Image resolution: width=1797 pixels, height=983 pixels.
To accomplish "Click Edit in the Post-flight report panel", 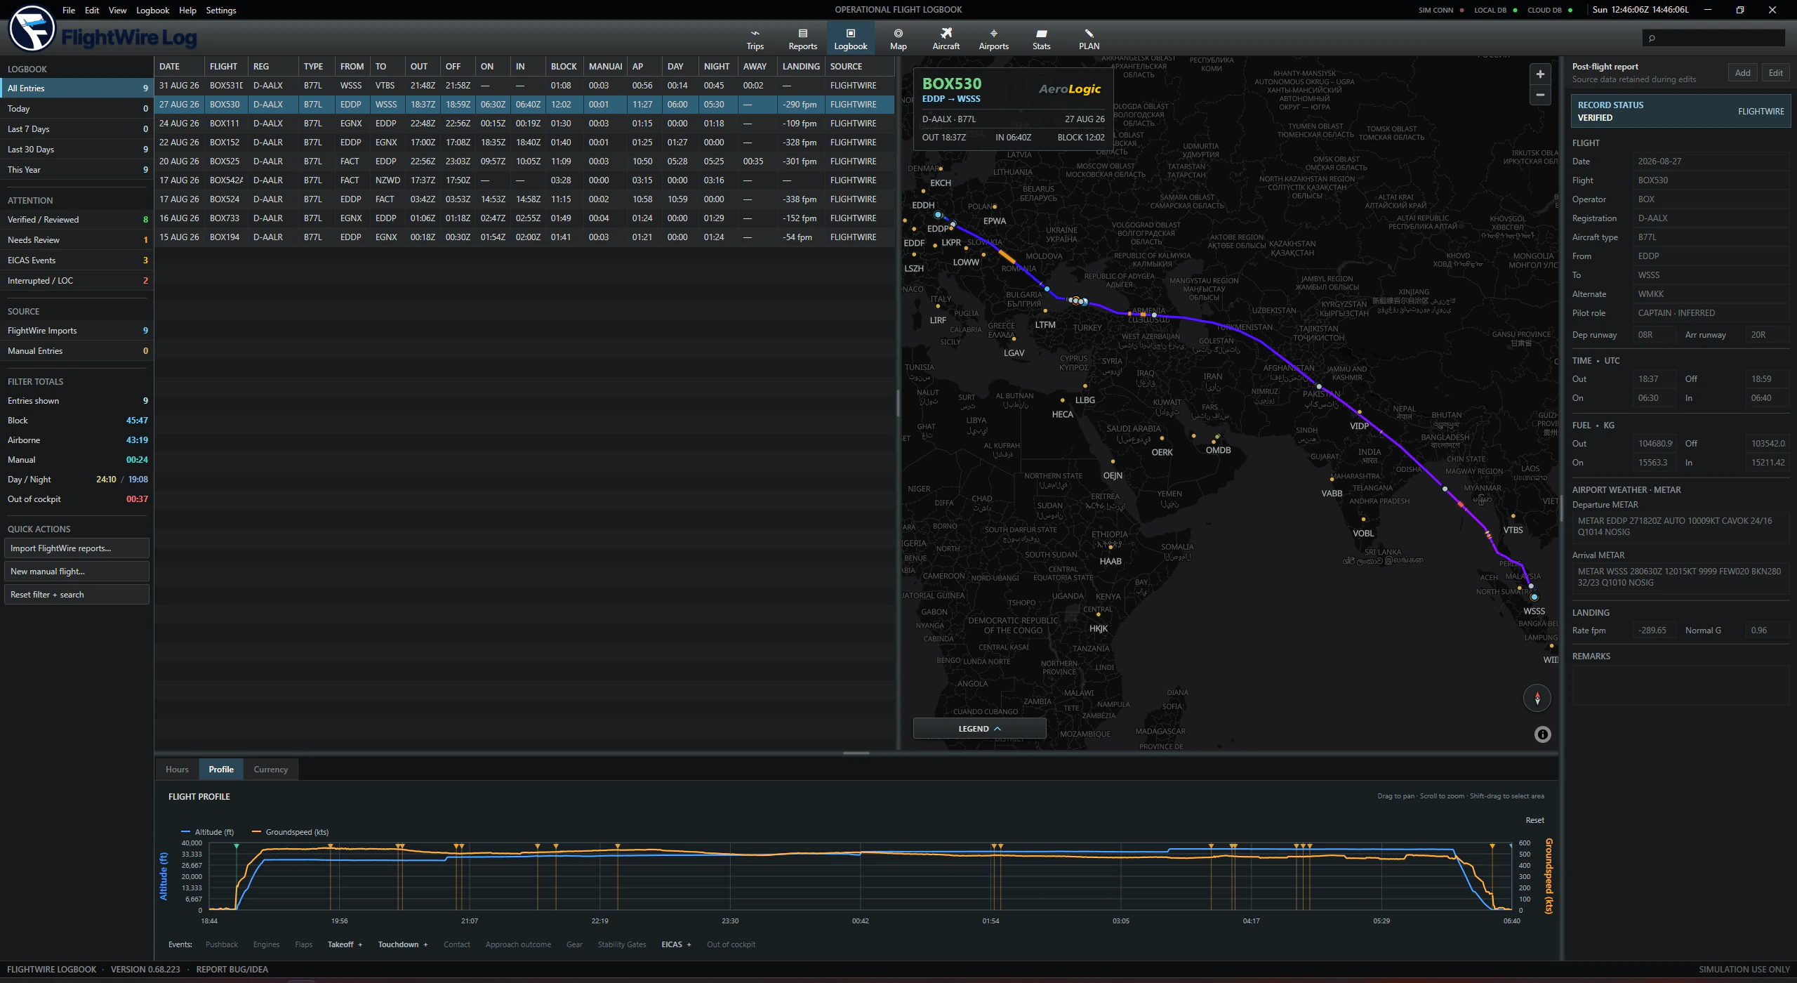I will point(1775,73).
